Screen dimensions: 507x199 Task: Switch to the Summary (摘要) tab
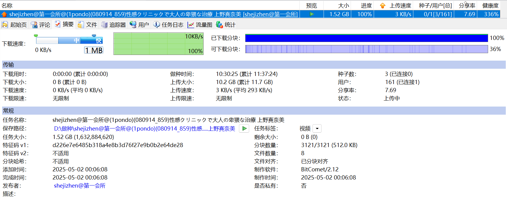(64, 24)
